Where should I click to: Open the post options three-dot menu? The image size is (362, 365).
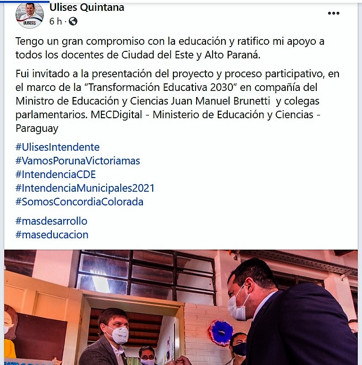[333, 13]
